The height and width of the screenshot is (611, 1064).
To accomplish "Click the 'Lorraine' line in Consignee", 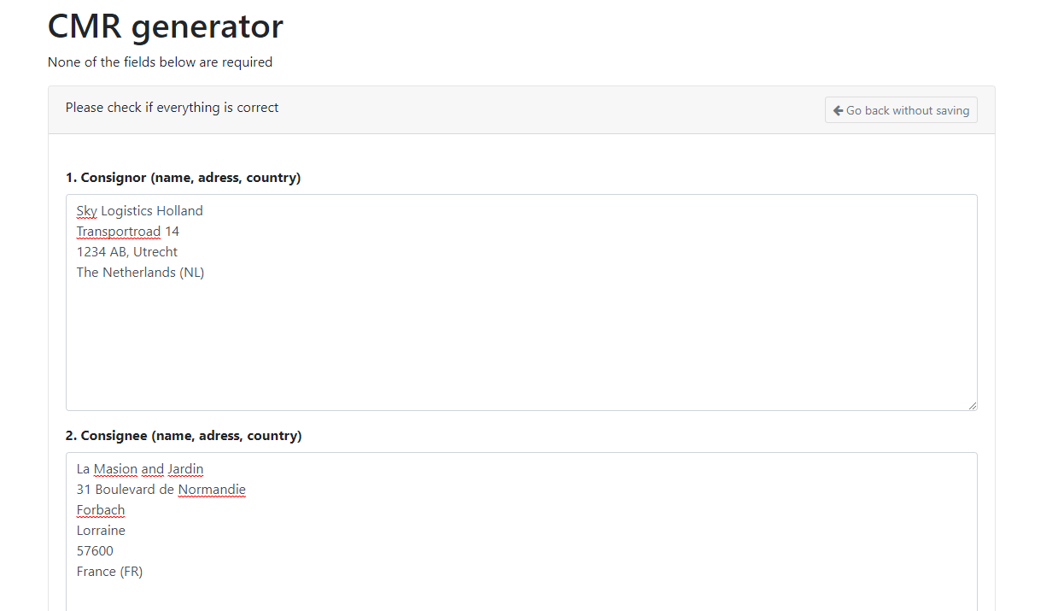I will [101, 531].
